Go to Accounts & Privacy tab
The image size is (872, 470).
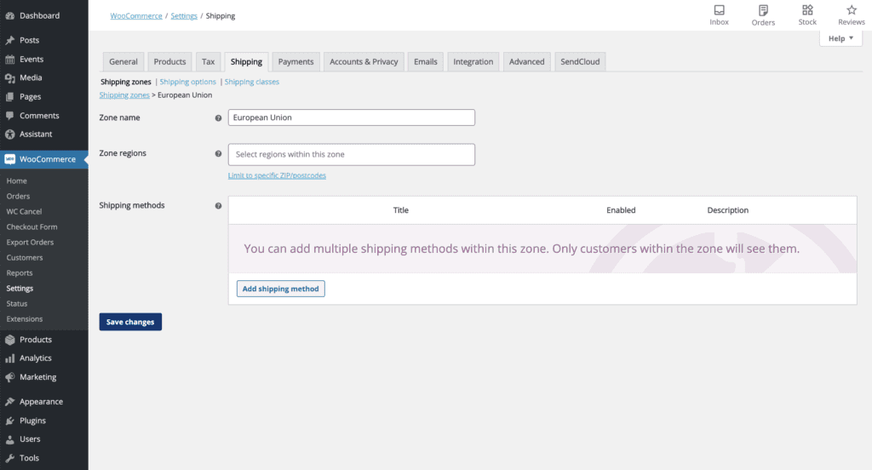click(364, 62)
